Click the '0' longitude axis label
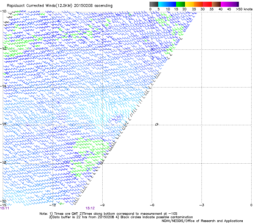 click(x=251, y=205)
